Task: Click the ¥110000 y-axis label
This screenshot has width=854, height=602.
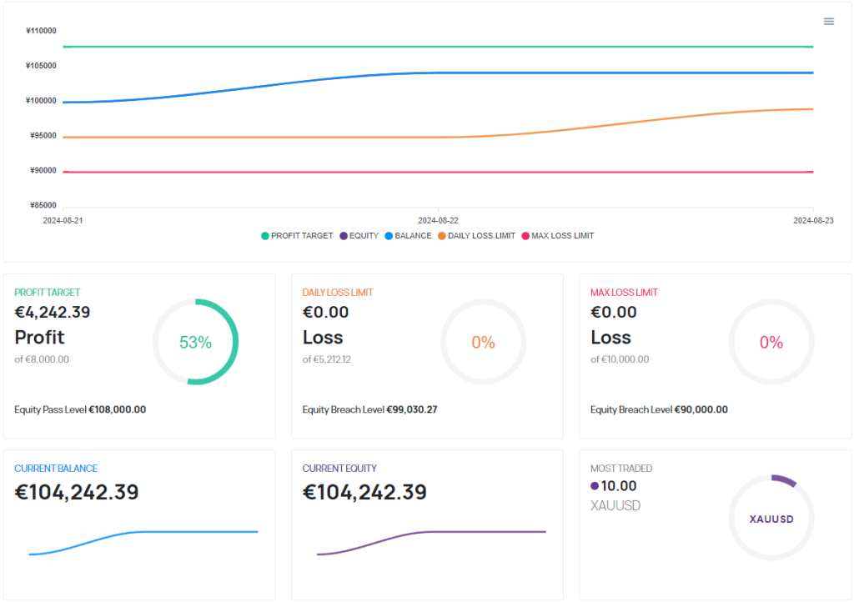Action: click(x=41, y=31)
